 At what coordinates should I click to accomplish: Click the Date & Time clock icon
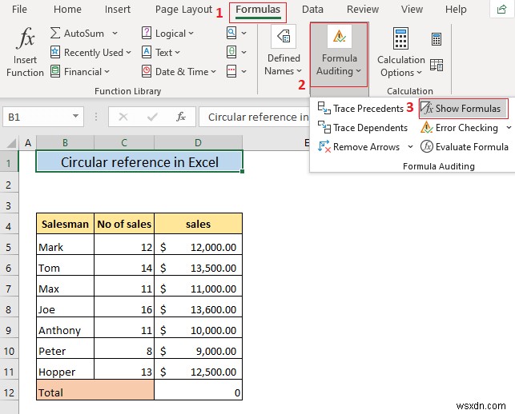coord(147,71)
